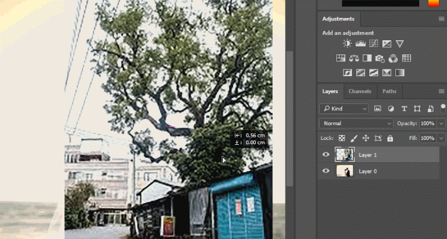The height and width of the screenshot is (239, 447).
Task: Select the Layer 0 name
Action: [368, 172]
